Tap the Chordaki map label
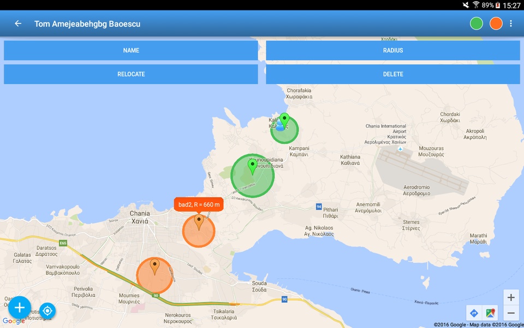 pyautogui.click(x=450, y=117)
